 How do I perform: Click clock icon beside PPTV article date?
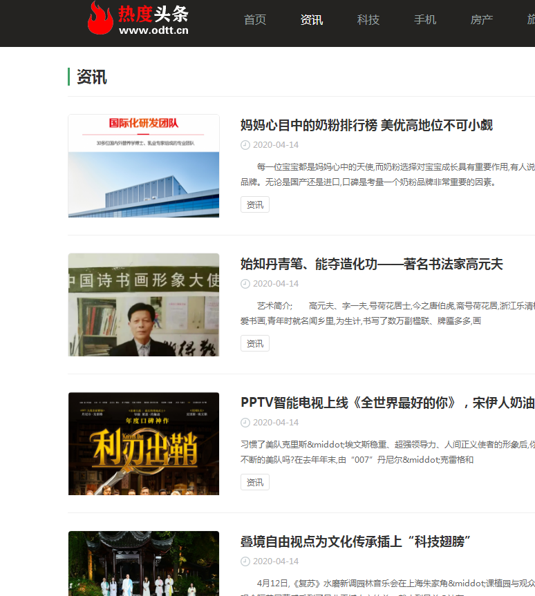(245, 423)
